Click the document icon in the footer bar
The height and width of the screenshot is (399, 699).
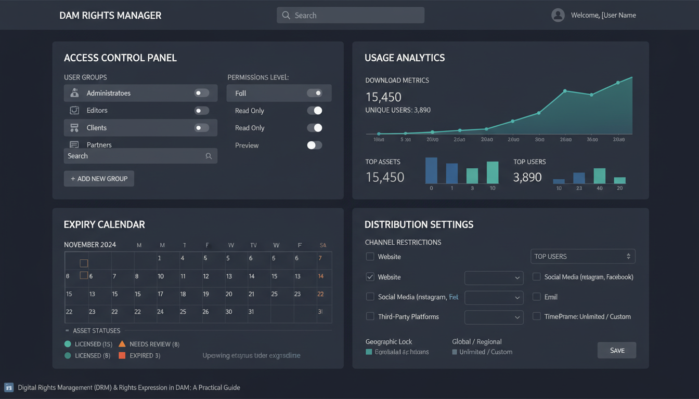pos(9,388)
